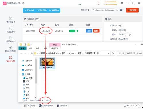Click the 124.52MB size value
This screenshot has height=109, width=143.
45,31
